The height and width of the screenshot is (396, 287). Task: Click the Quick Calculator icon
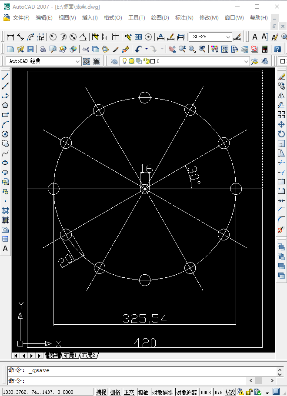(265, 49)
